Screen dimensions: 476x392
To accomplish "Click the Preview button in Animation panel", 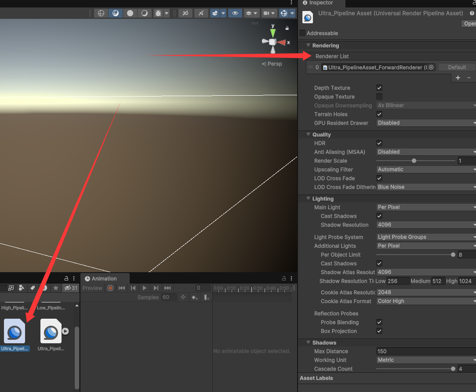I will [x=93, y=288].
